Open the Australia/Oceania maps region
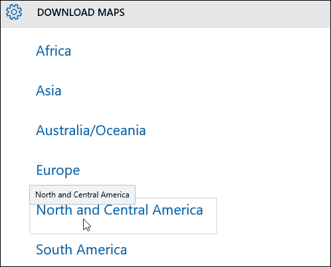The image size is (331, 267). click(x=91, y=131)
